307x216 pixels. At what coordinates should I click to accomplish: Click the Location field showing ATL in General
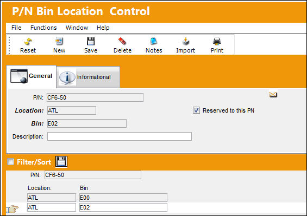(72, 110)
